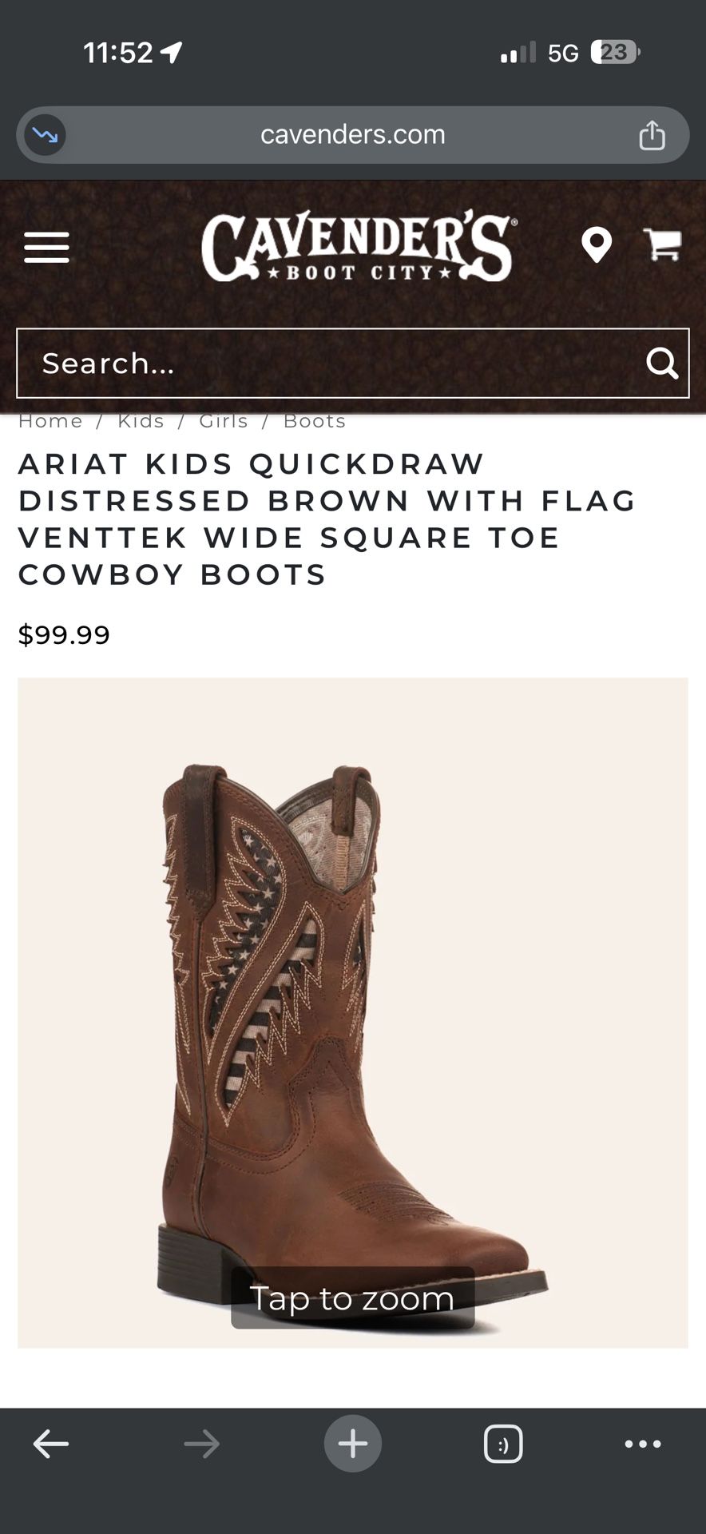Viewport: 706px width, 1534px height.
Task: Open the browser tabs switcher
Action: 503,1444
